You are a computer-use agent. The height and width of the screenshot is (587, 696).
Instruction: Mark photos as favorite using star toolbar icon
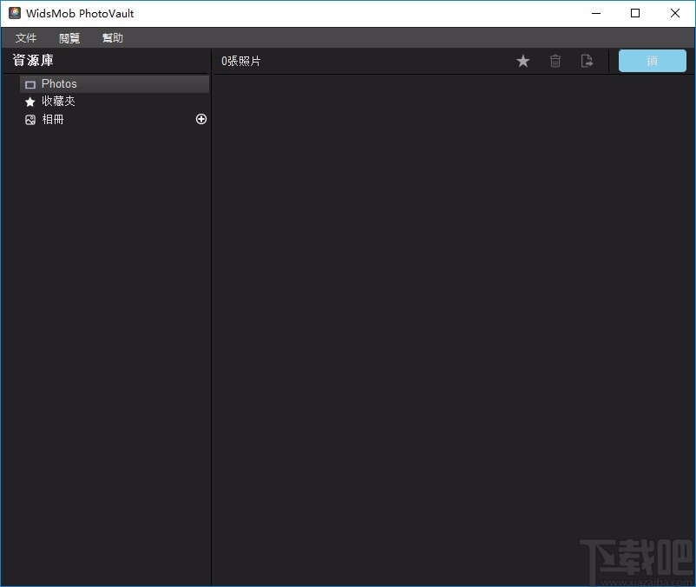(x=523, y=61)
